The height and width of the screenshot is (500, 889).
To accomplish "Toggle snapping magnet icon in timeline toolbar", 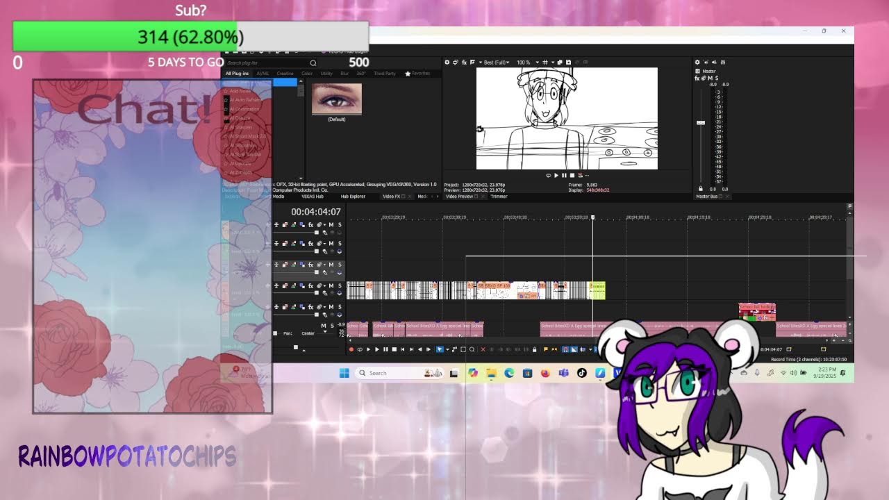I will click(565, 349).
